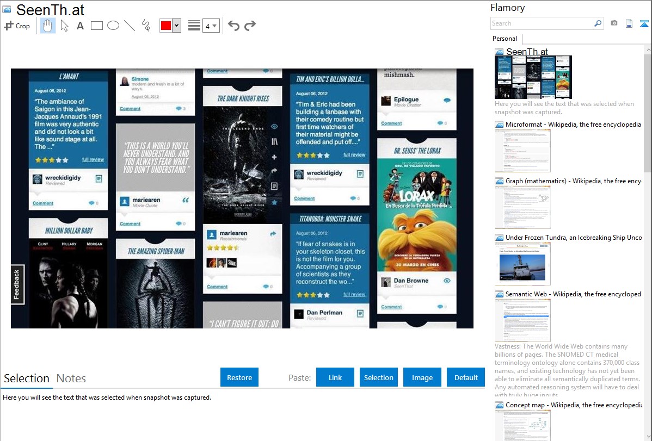Viewport: 652px width, 441px height.
Task: Click the Semantic Web snapshot title
Action: coord(574,294)
